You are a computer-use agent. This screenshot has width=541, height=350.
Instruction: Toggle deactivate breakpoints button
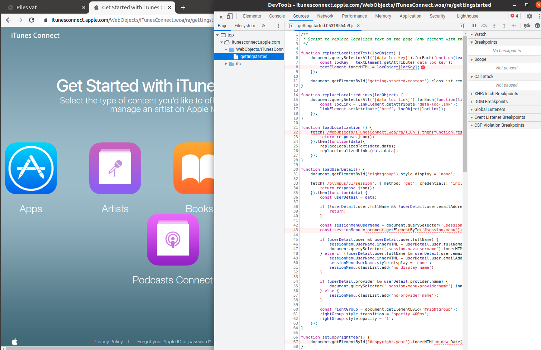coord(527,26)
